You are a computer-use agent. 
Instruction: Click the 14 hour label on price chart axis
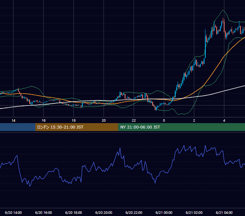[x=13, y=121]
